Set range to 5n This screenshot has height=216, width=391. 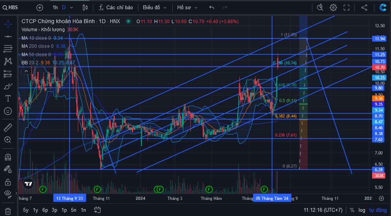click(x=74, y=210)
